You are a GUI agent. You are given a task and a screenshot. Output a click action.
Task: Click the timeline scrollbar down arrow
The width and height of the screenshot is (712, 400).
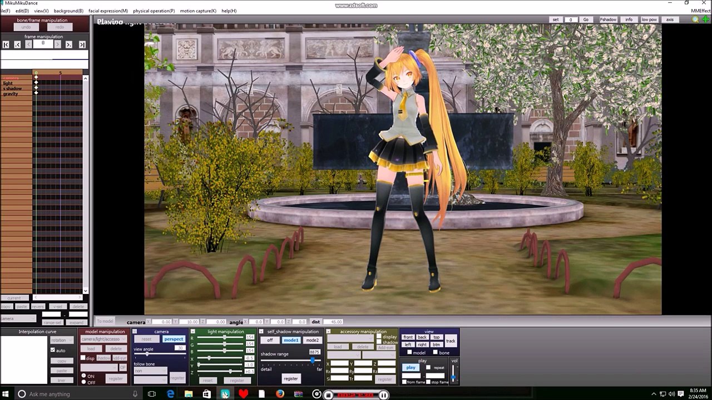[x=86, y=291]
